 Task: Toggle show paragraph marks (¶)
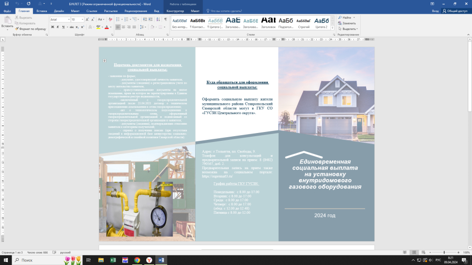tap(166, 19)
